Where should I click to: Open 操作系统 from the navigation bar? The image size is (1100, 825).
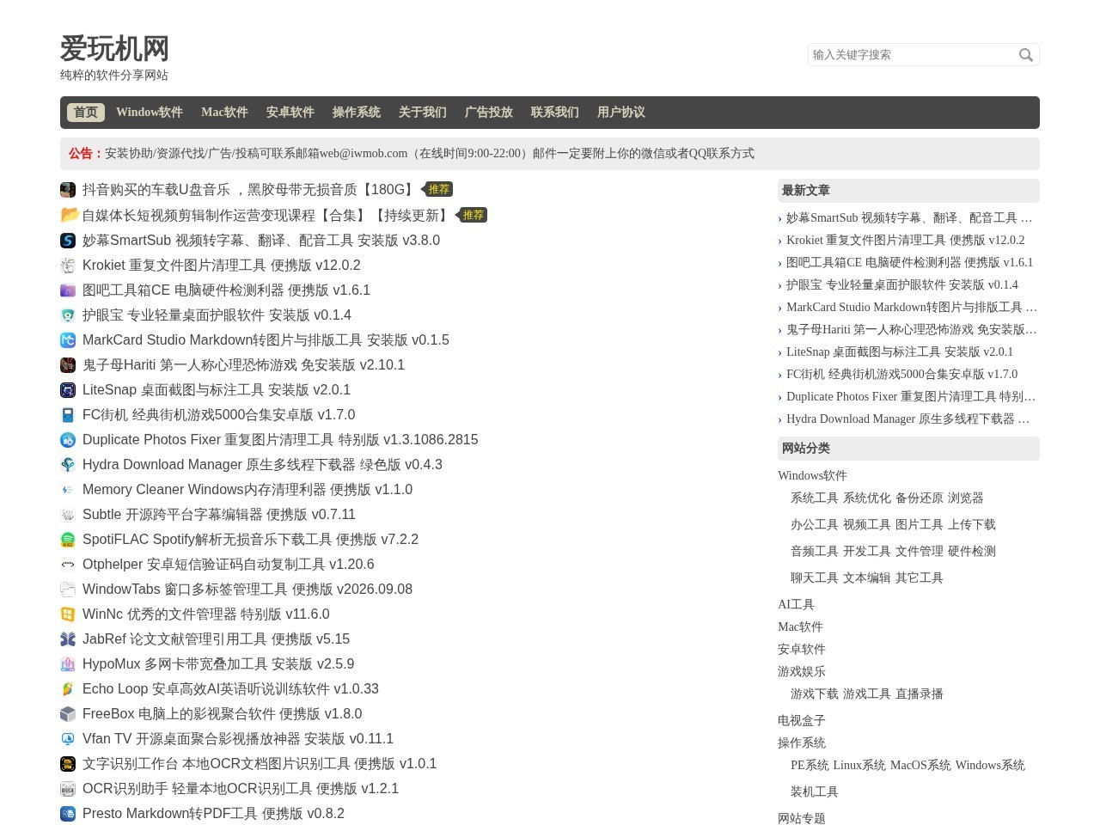point(357,113)
